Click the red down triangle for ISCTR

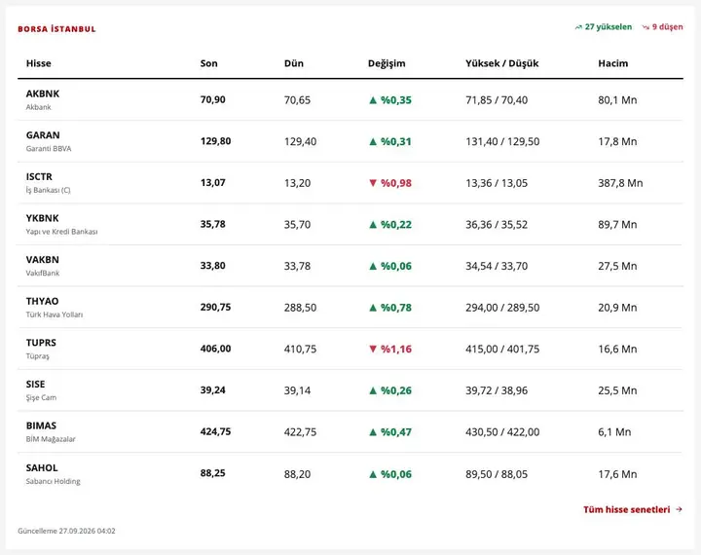coord(373,183)
